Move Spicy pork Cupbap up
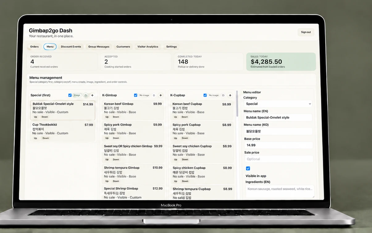Viewport: 372px width, 233px height. 175,138
